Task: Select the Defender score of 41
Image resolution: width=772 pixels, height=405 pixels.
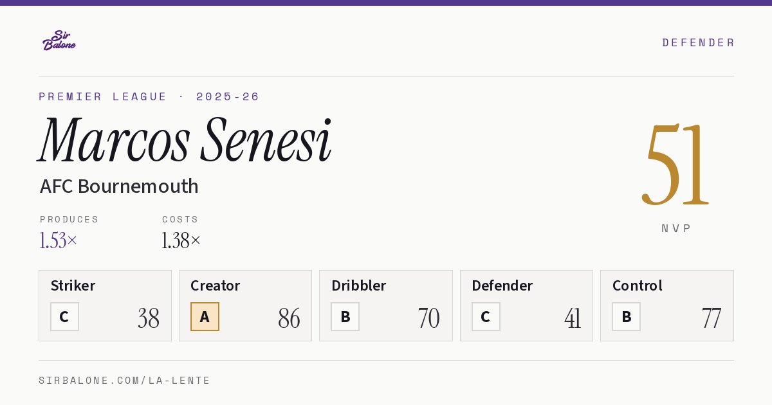Action: tap(573, 318)
